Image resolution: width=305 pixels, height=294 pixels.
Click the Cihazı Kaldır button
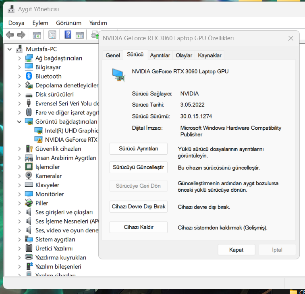coord(139,227)
